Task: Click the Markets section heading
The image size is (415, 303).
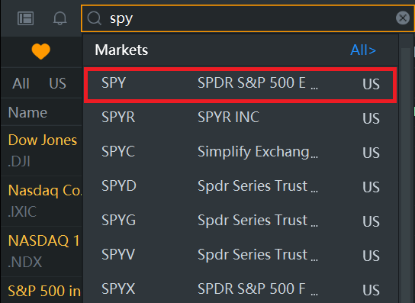Action: coord(121,50)
